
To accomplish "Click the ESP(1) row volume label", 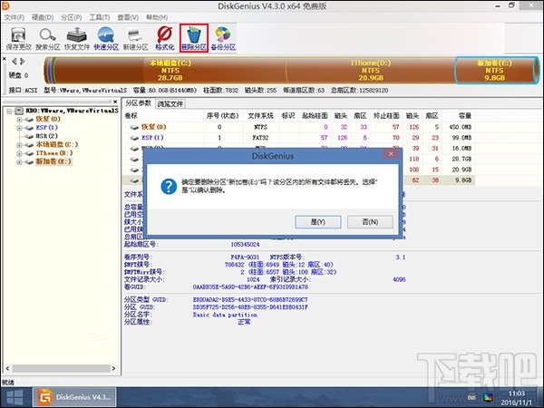I will point(152,138).
